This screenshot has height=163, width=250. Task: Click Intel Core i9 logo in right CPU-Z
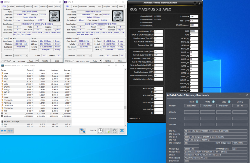[x=118, y=16]
